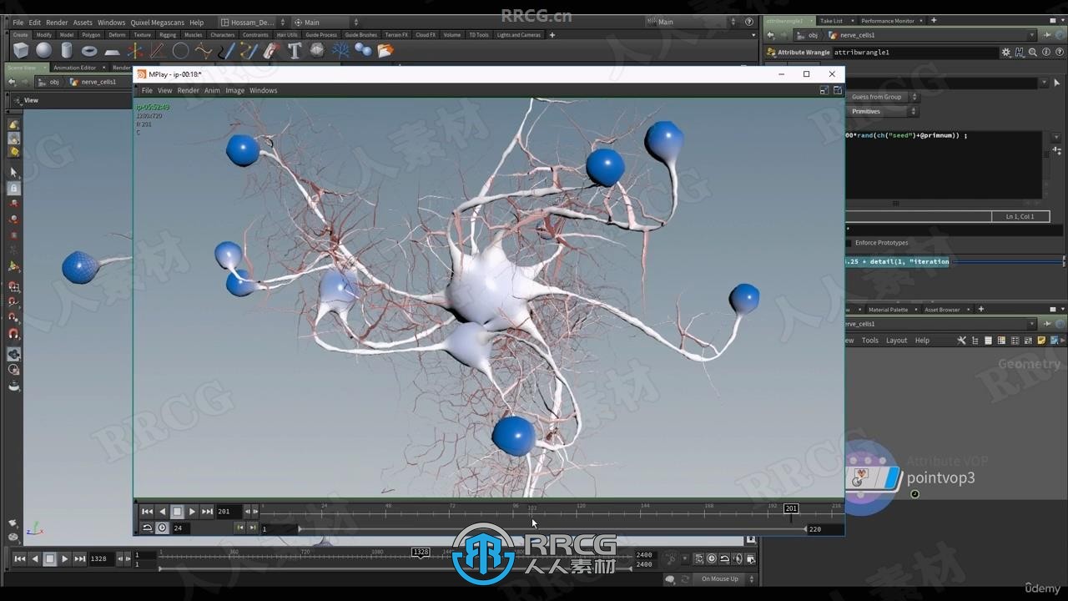Select the Grid shelf tool
The width and height of the screenshot is (1068, 601).
112,51
